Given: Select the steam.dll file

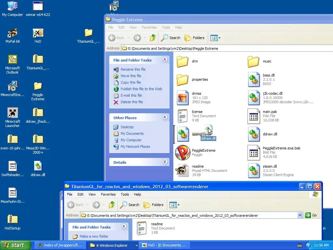Looking at the screenshot, I should pyautogui.click(x=271, y=171).
